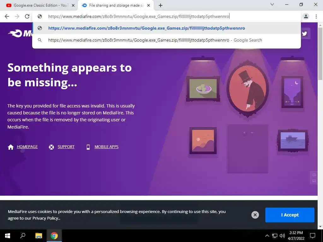Click the Chrome icon in the taskbar
323x242 pixels.
click(x=54, y=236)
